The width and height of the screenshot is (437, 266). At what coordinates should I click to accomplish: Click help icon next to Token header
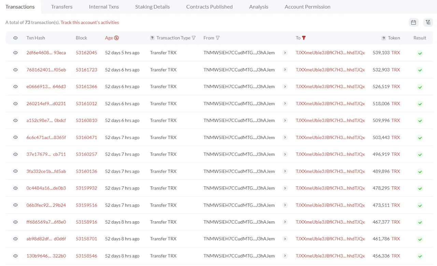384,38
